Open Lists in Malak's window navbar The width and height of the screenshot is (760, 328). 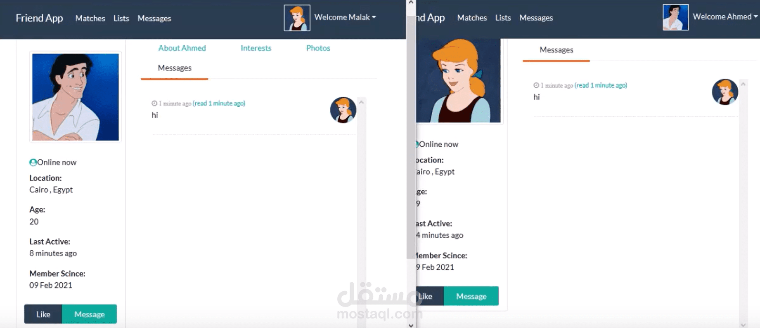pos(121,18)
